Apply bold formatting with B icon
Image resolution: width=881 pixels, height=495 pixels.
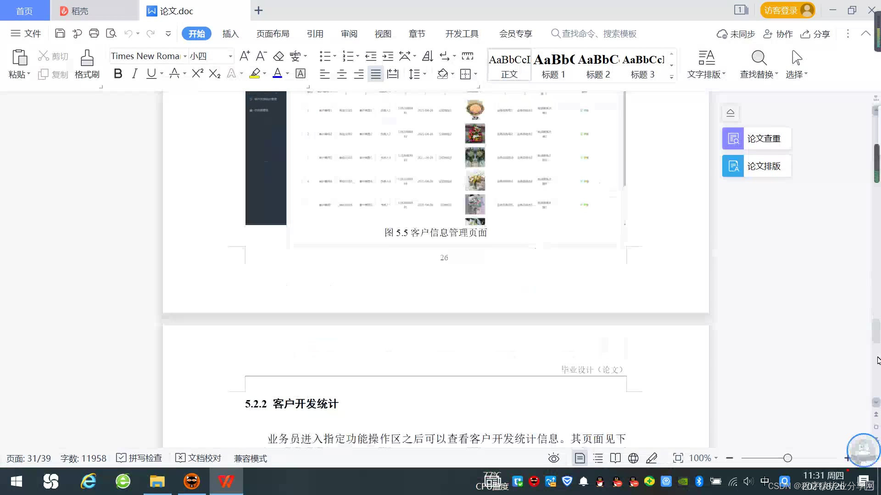pyautogui.click(x=118, y=74)
